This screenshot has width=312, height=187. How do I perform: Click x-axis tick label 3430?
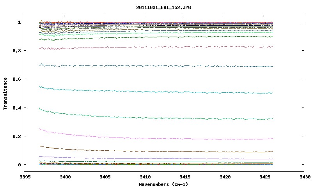(x=305, y=177)
